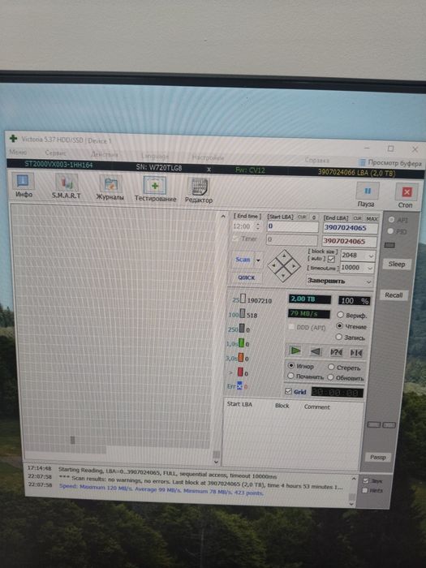
Task: Toggle the Hints checkbox
Action: [365, 490]
